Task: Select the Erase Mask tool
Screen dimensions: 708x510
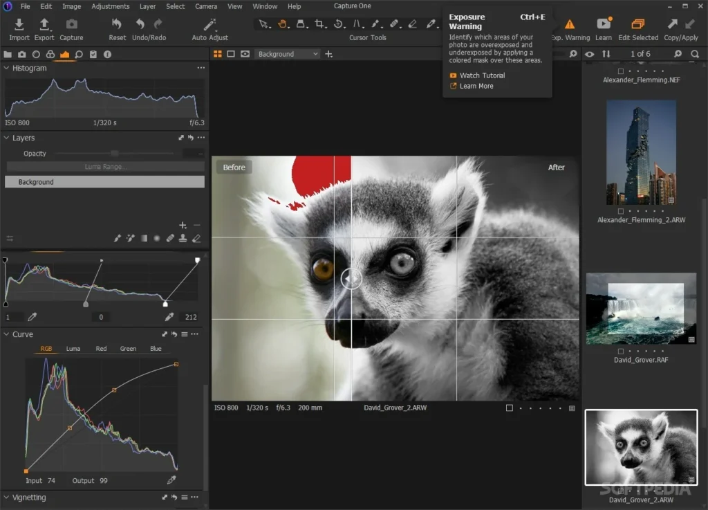Action: [196, 238]
